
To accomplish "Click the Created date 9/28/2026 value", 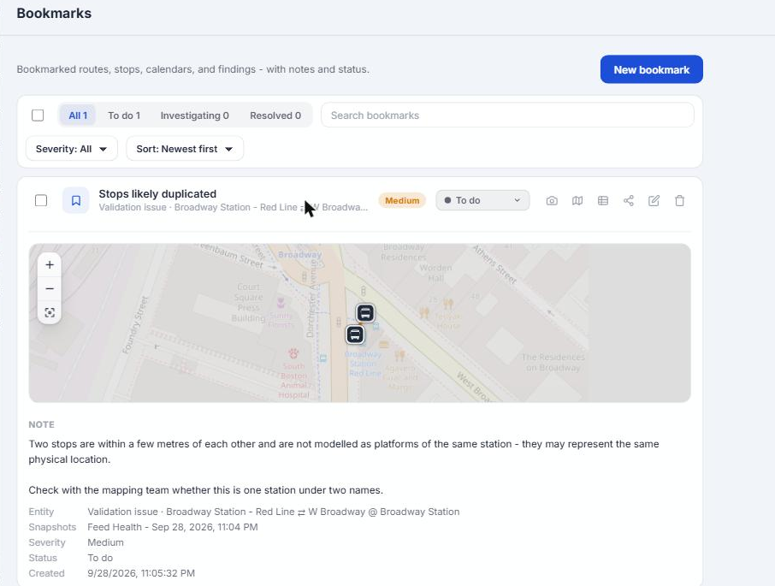I will point(141,573).
